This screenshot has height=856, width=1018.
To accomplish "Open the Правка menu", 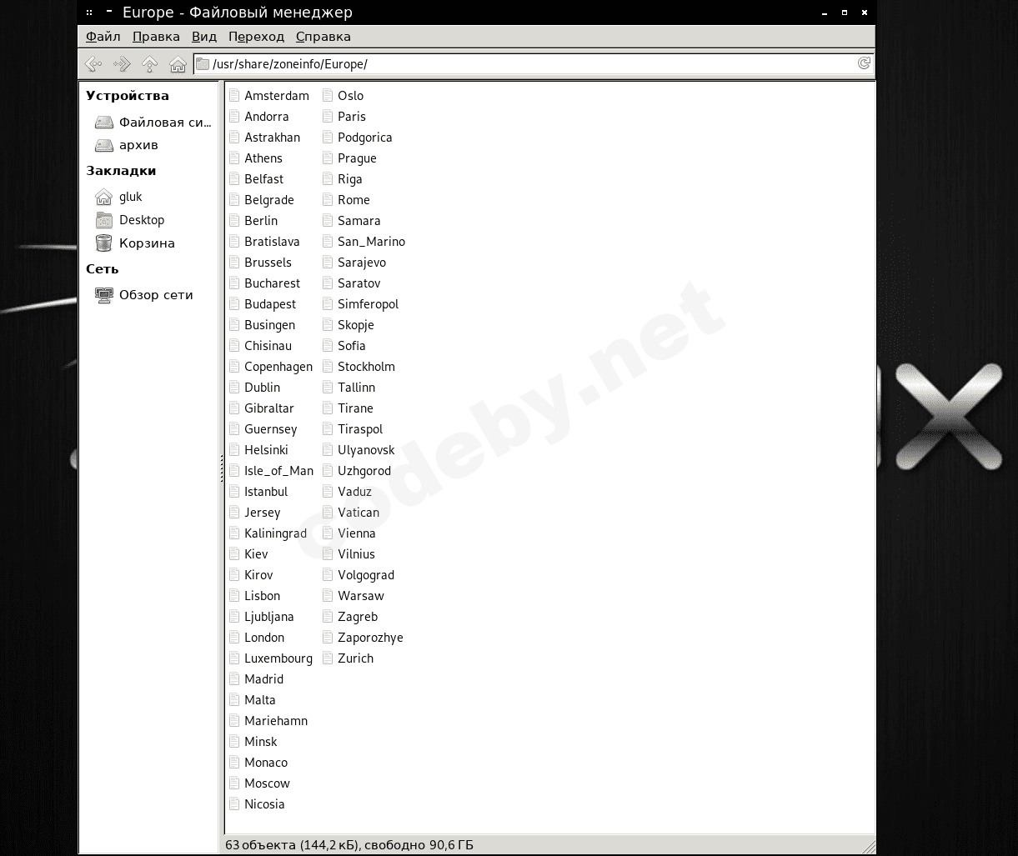I will click(x=156, y=37).
